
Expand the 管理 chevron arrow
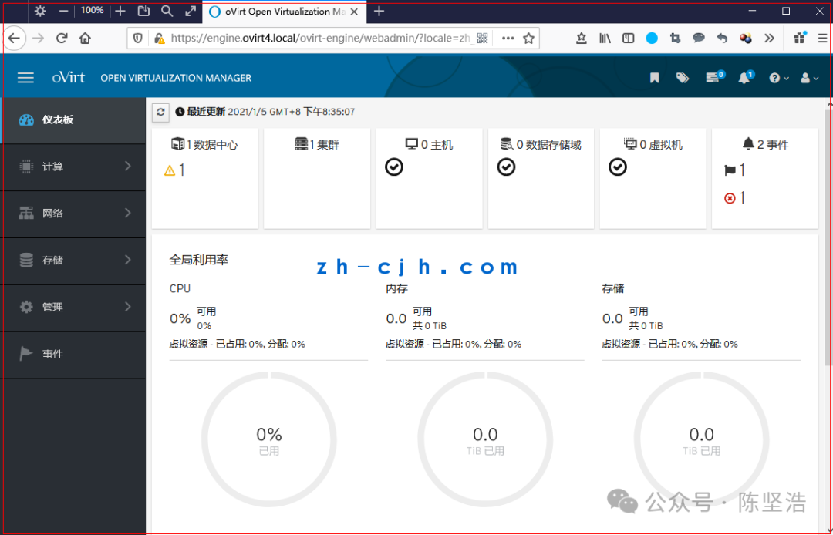[127, 306]
